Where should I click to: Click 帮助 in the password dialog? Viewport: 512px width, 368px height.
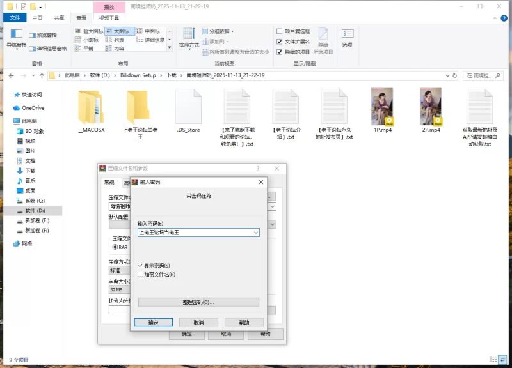pos(244,323)
